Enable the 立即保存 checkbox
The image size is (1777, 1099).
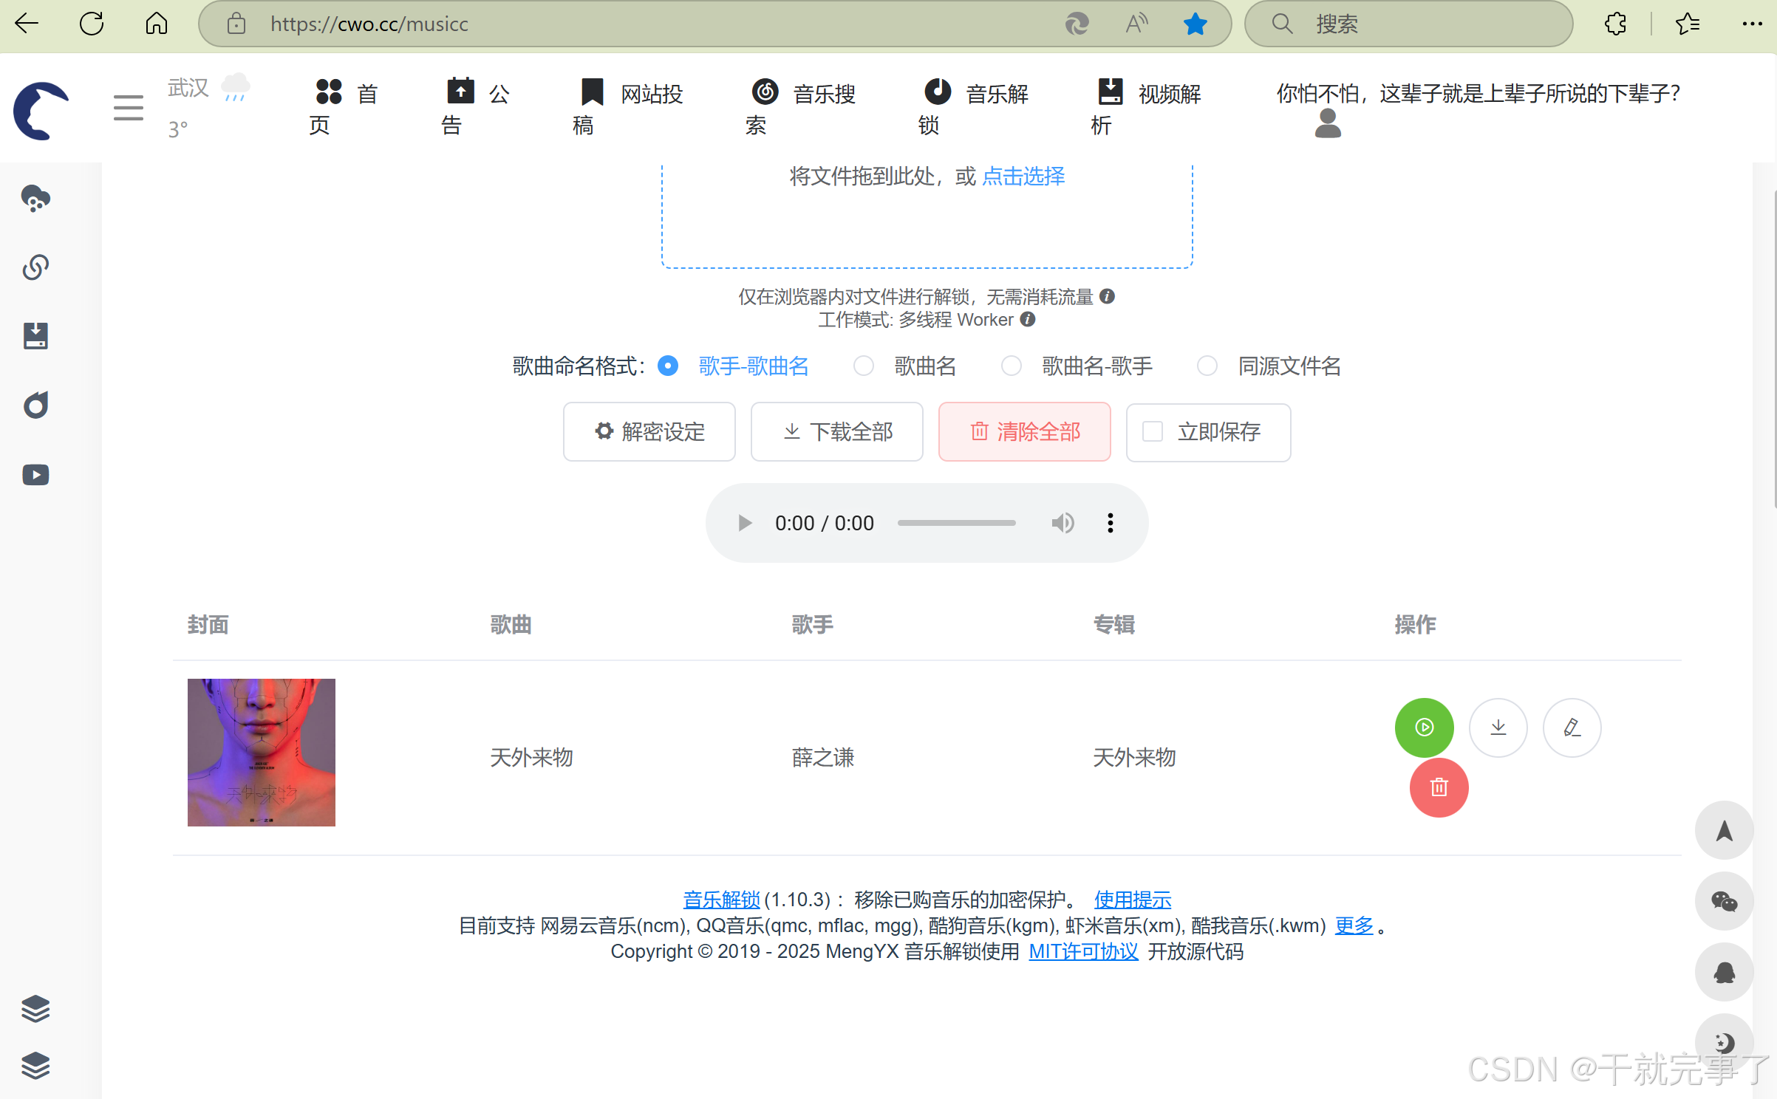tap(1153, 431)
